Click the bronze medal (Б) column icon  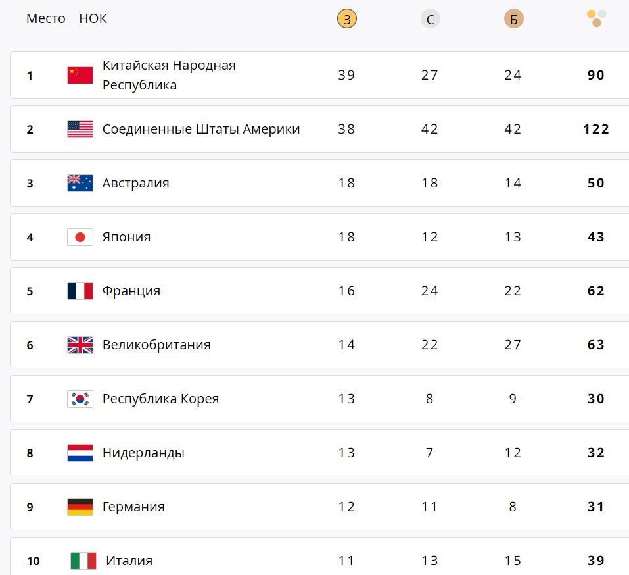click(513, 18)
